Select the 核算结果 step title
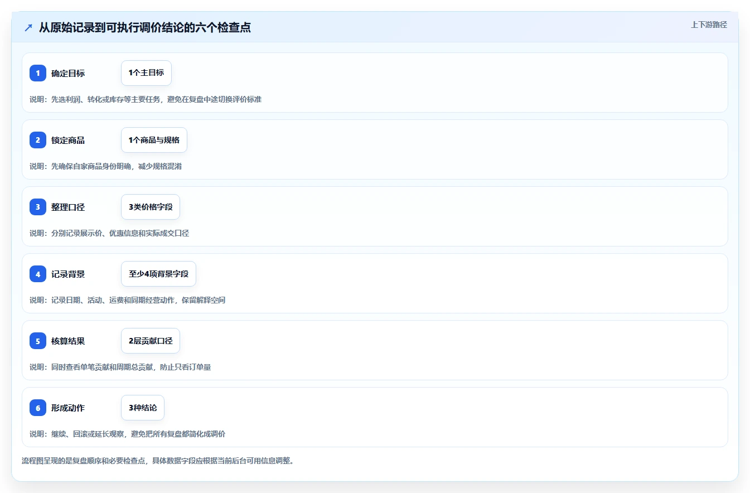Viewport: 750px width, 493px height. point(68,341)
